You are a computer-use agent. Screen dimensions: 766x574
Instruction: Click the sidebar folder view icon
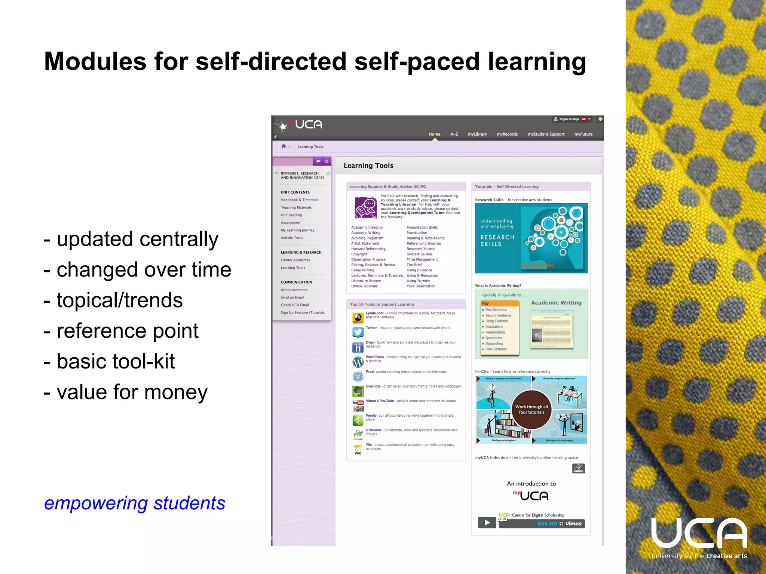click(x=318, y=161)
